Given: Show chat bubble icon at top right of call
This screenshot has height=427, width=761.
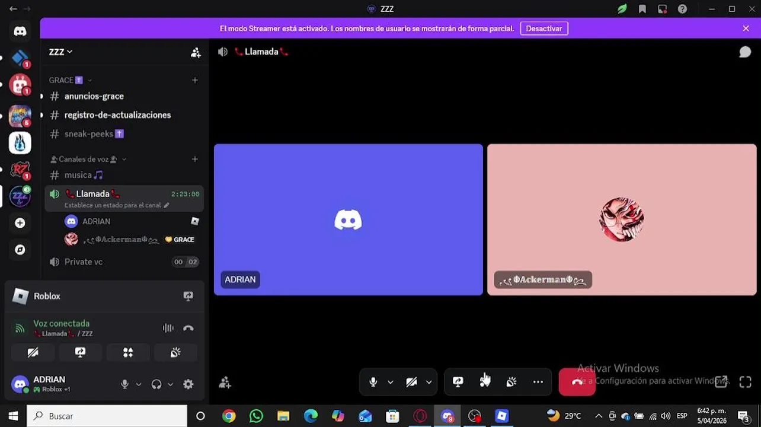Looking at the screenshot, I should point(745,52).
